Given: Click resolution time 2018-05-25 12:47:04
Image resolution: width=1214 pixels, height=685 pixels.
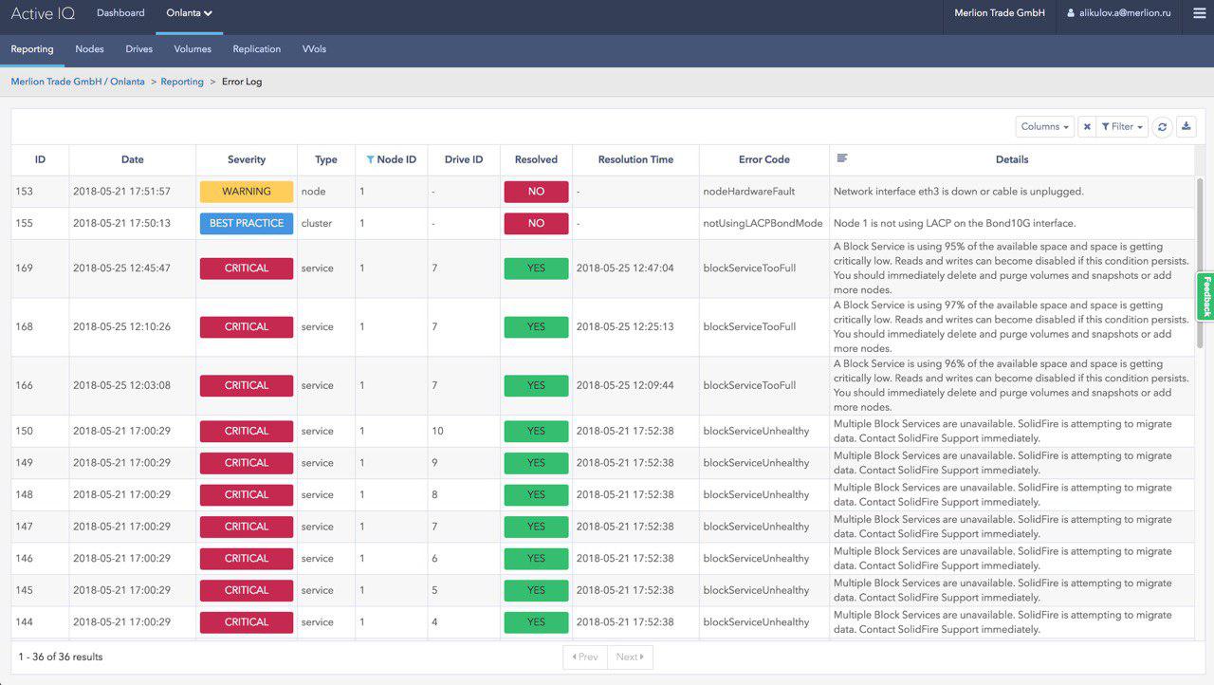Looking at the screenshot, I should click(625, 268).
